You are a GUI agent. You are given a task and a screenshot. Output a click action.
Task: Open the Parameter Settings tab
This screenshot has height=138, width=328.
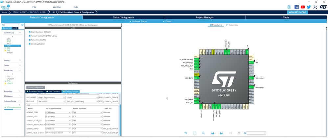click(35, 91)
